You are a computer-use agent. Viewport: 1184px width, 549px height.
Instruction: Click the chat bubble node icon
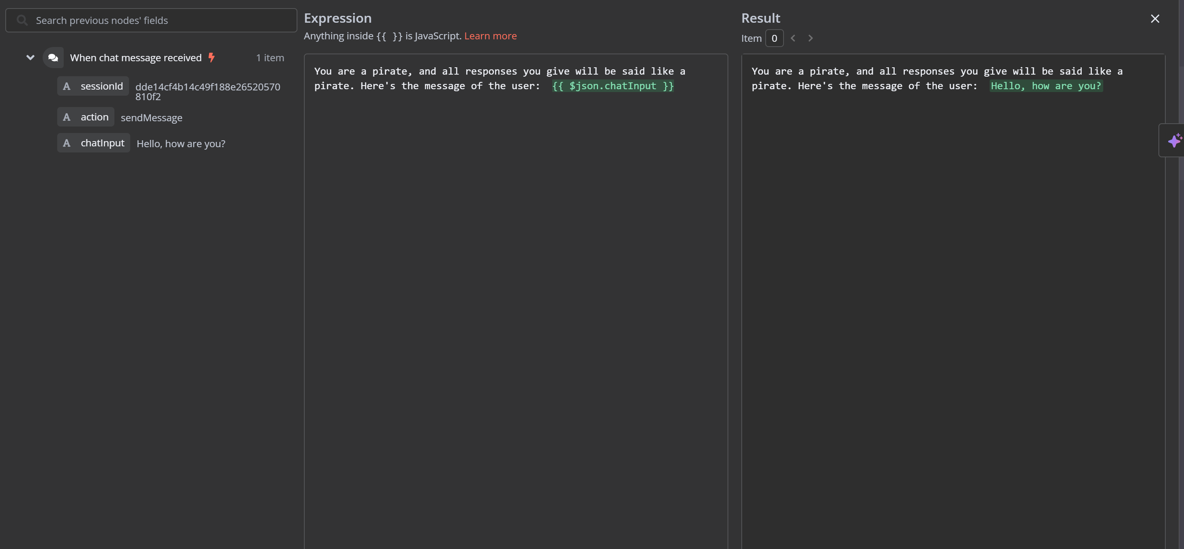point(53,58)
